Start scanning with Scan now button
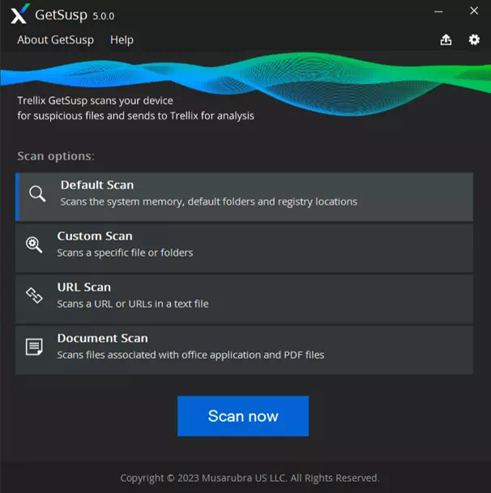The image size is (491, 493). (x=243, y=416)
